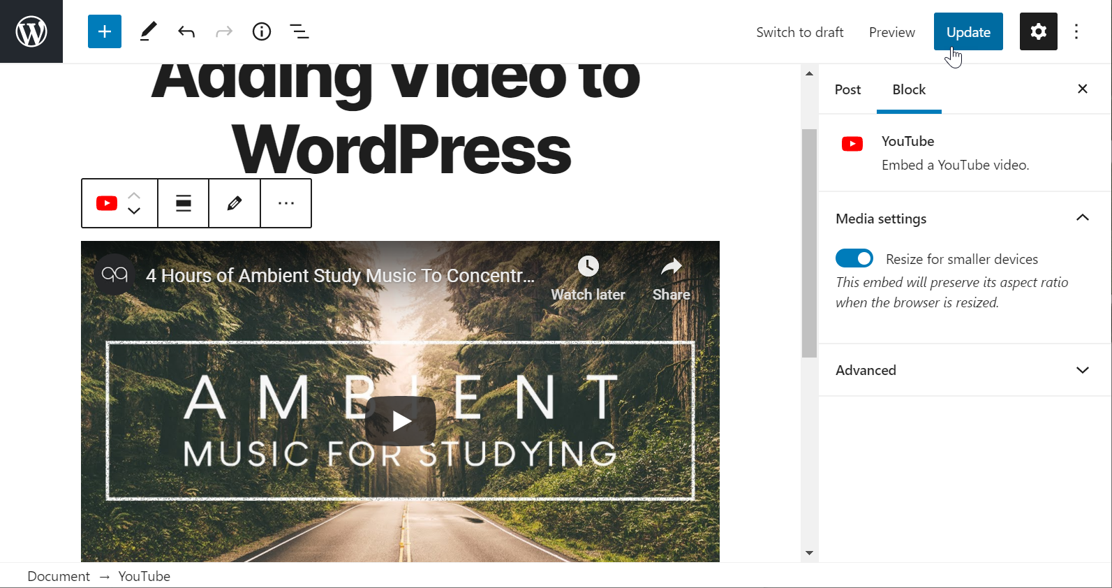Move the YouTube block up

(134, 196)
